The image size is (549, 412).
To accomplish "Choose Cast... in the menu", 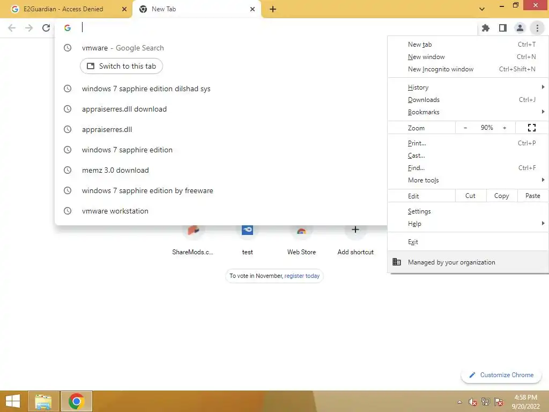I will pos(468,156).
